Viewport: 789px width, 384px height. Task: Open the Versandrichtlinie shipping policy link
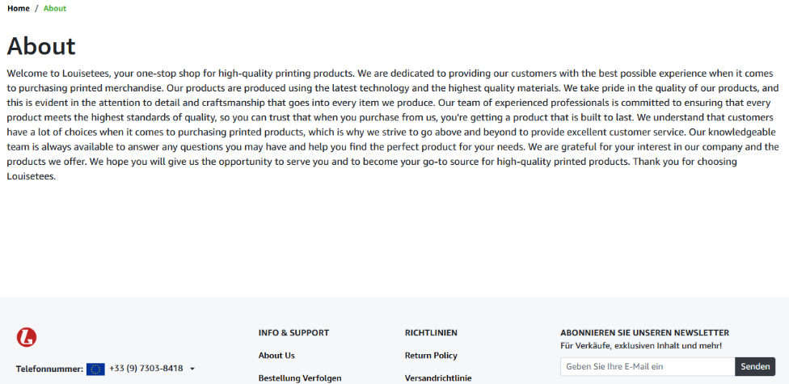point(438,378)
